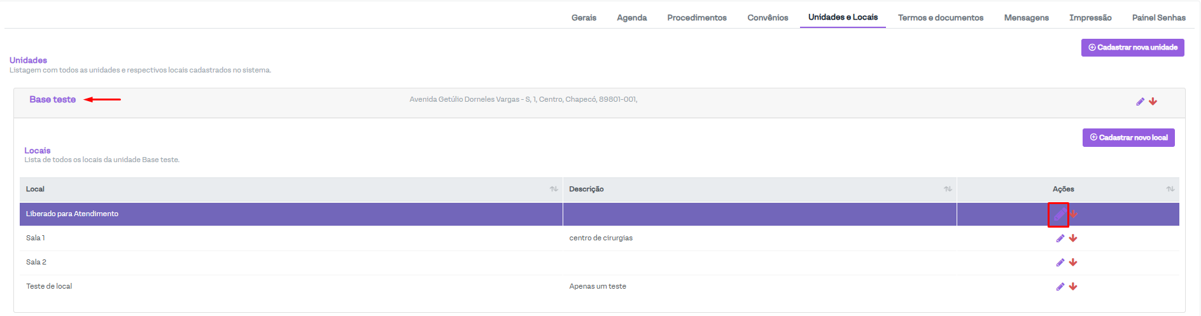Click the red arrow icon for Base teste unit
The width and height of the screenshot is (1201, 316).
pyautogui.click(x=1153, y=102)
